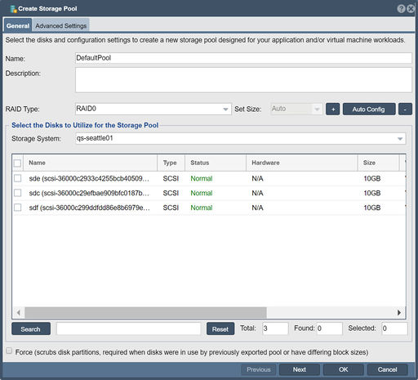Click the scroll right arrow of disk list

tap(399, 312)
